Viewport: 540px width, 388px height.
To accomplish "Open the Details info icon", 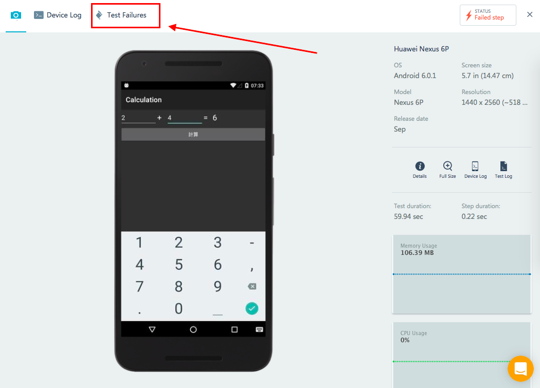I will (x=420, y=170).
